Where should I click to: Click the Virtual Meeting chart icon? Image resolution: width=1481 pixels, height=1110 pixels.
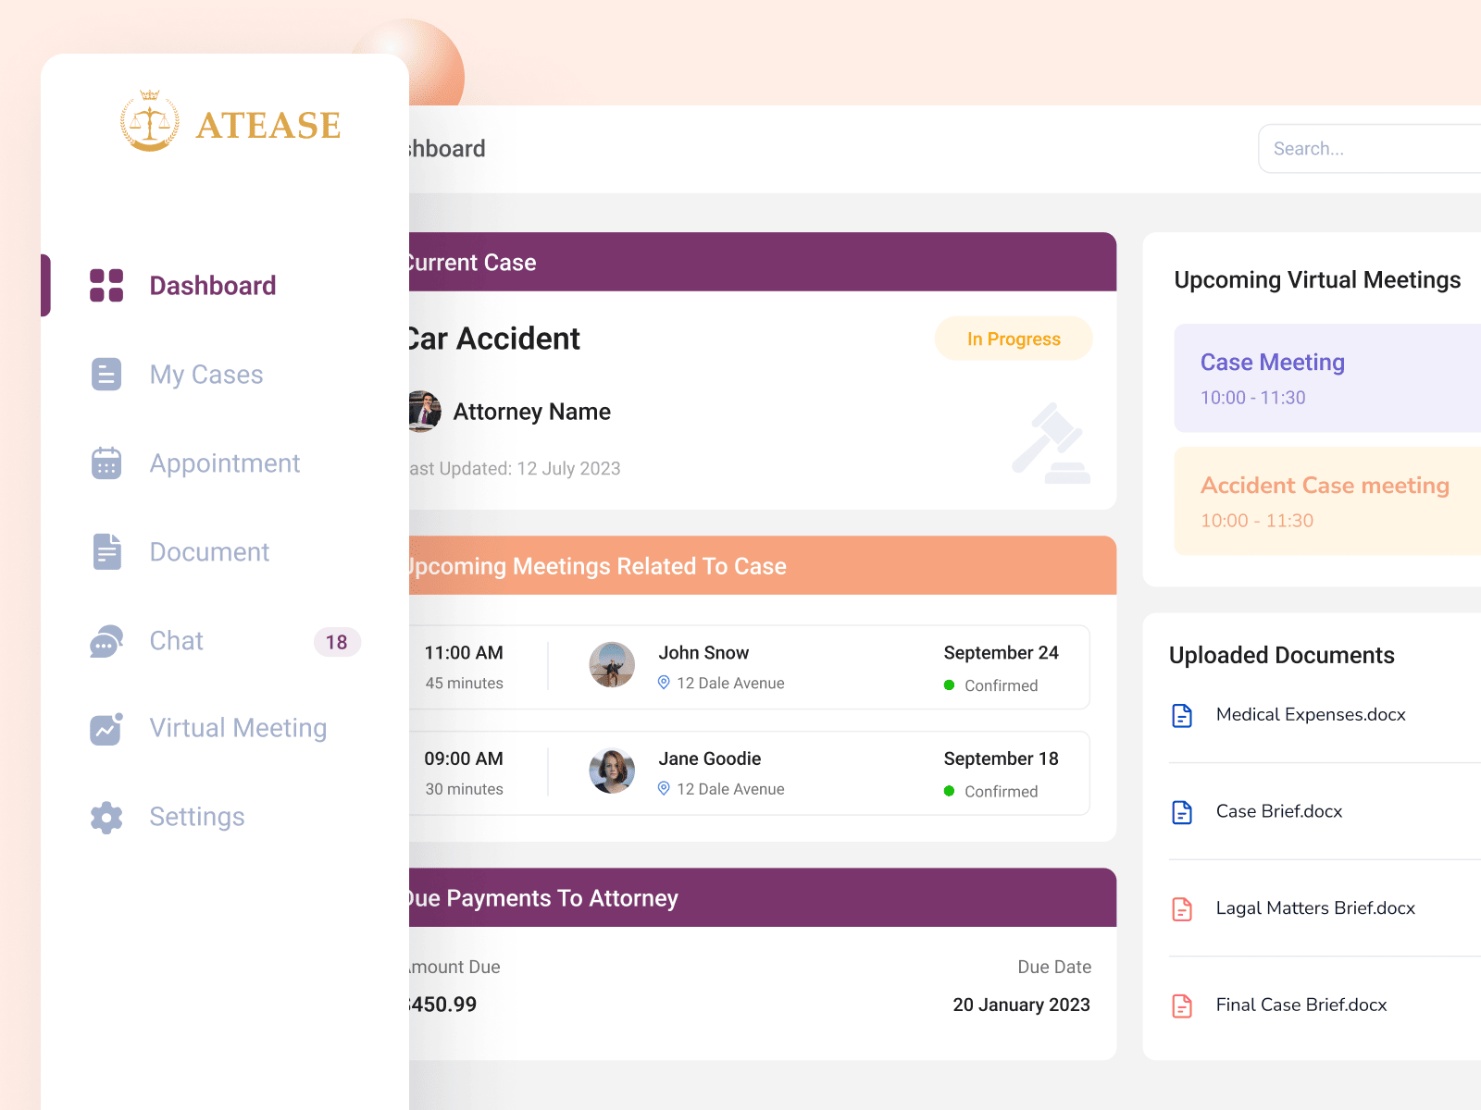click(106, 729)
